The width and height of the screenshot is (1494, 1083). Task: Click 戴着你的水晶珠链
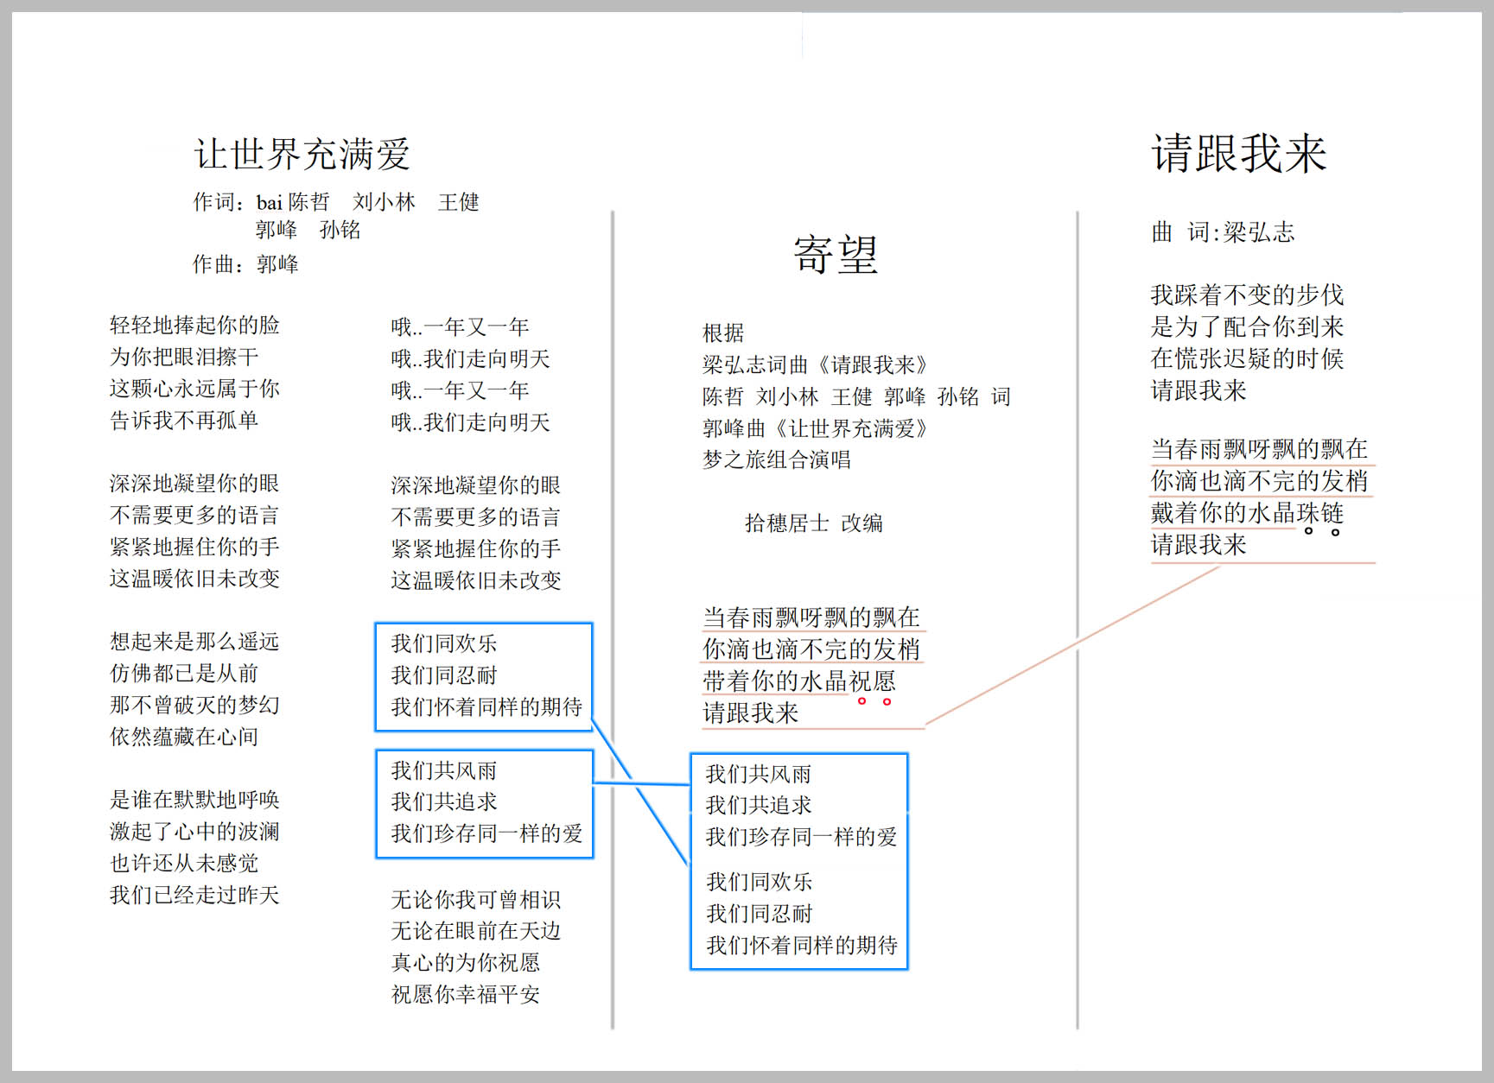click(x=1247, y=513)
